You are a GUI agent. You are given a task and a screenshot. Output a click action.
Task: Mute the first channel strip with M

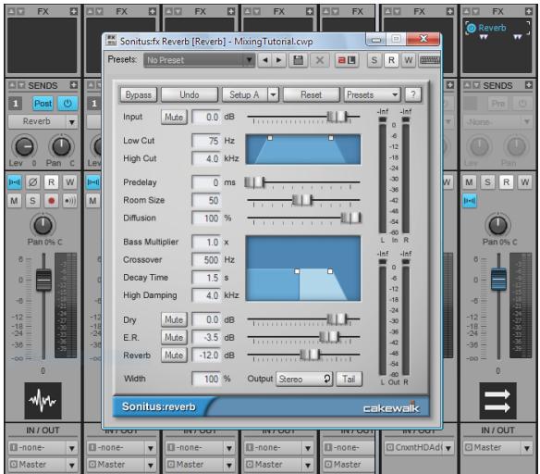15,200
